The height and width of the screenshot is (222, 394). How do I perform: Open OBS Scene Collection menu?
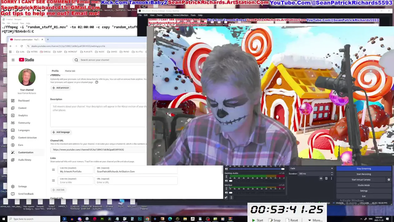pyautogui.click(x=181, y=15)
